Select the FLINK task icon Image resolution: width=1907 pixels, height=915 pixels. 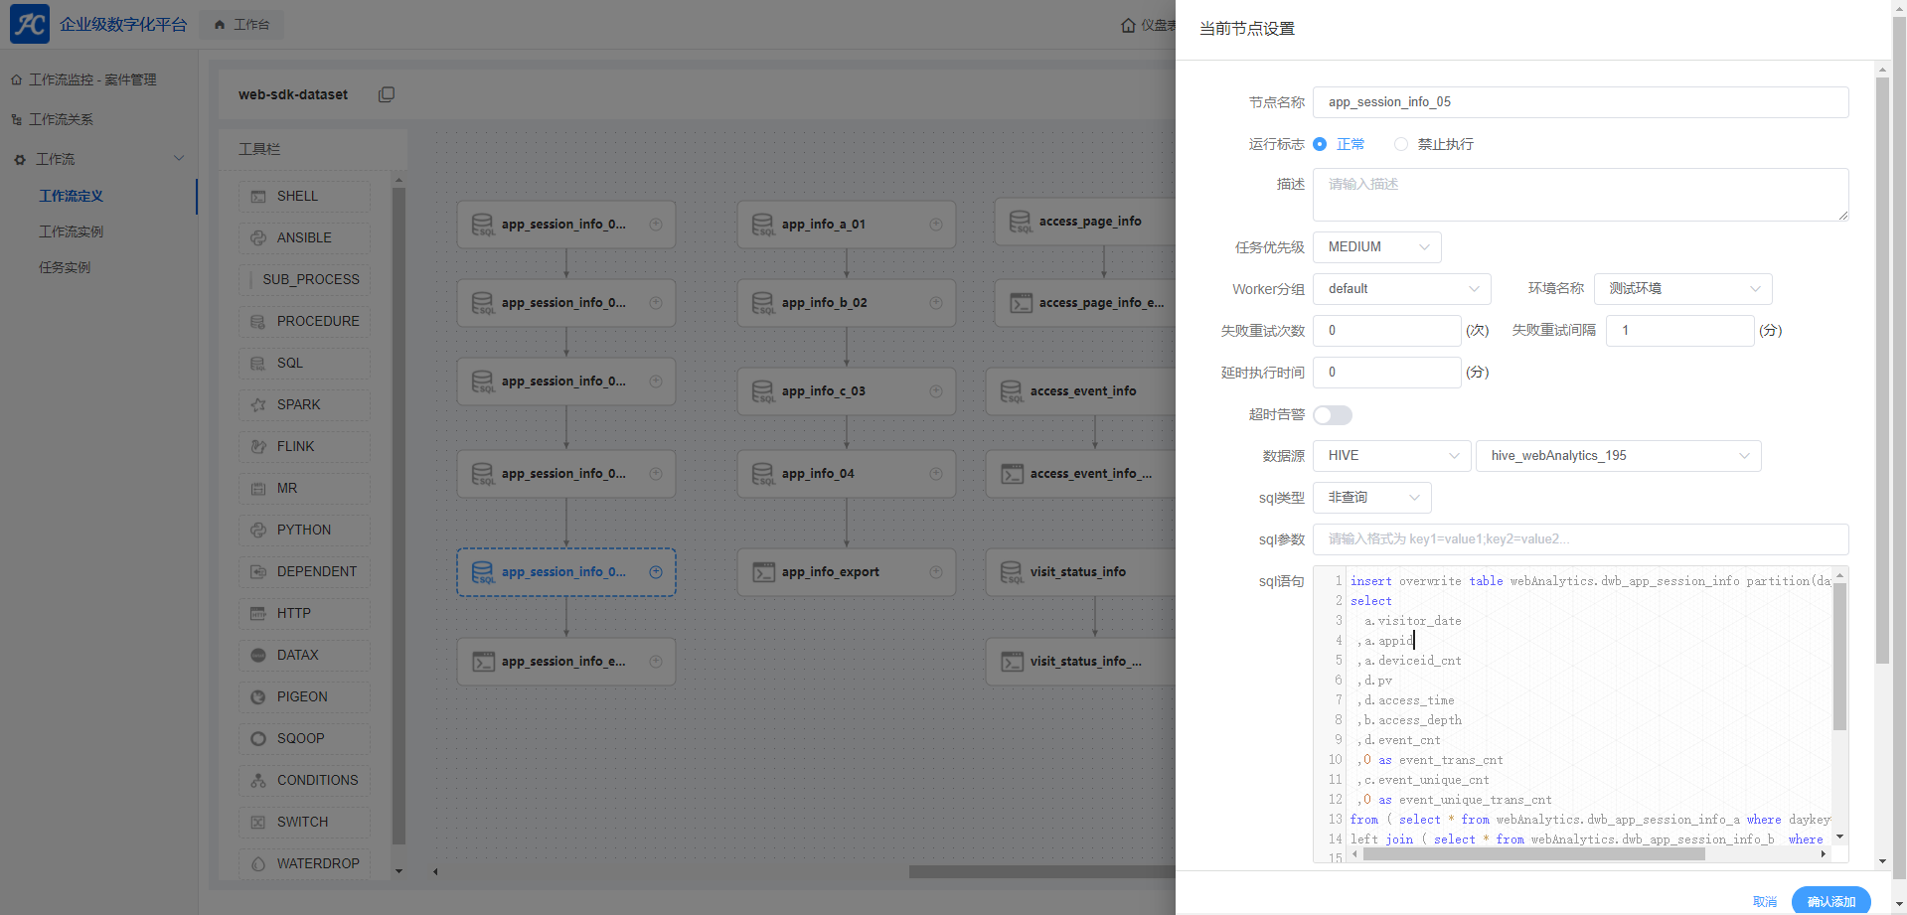[258, 447]
